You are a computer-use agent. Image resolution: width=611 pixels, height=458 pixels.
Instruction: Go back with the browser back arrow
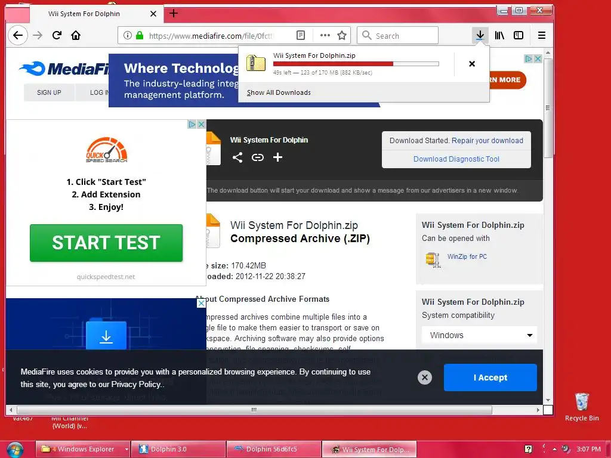(18, 35)
